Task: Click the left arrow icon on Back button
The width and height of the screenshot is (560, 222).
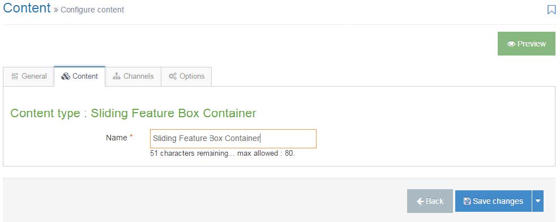Action: 420,201
